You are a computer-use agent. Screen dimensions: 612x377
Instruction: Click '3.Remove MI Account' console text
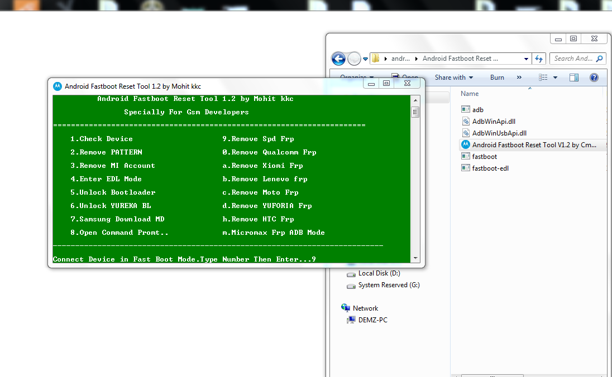[113, 165]
